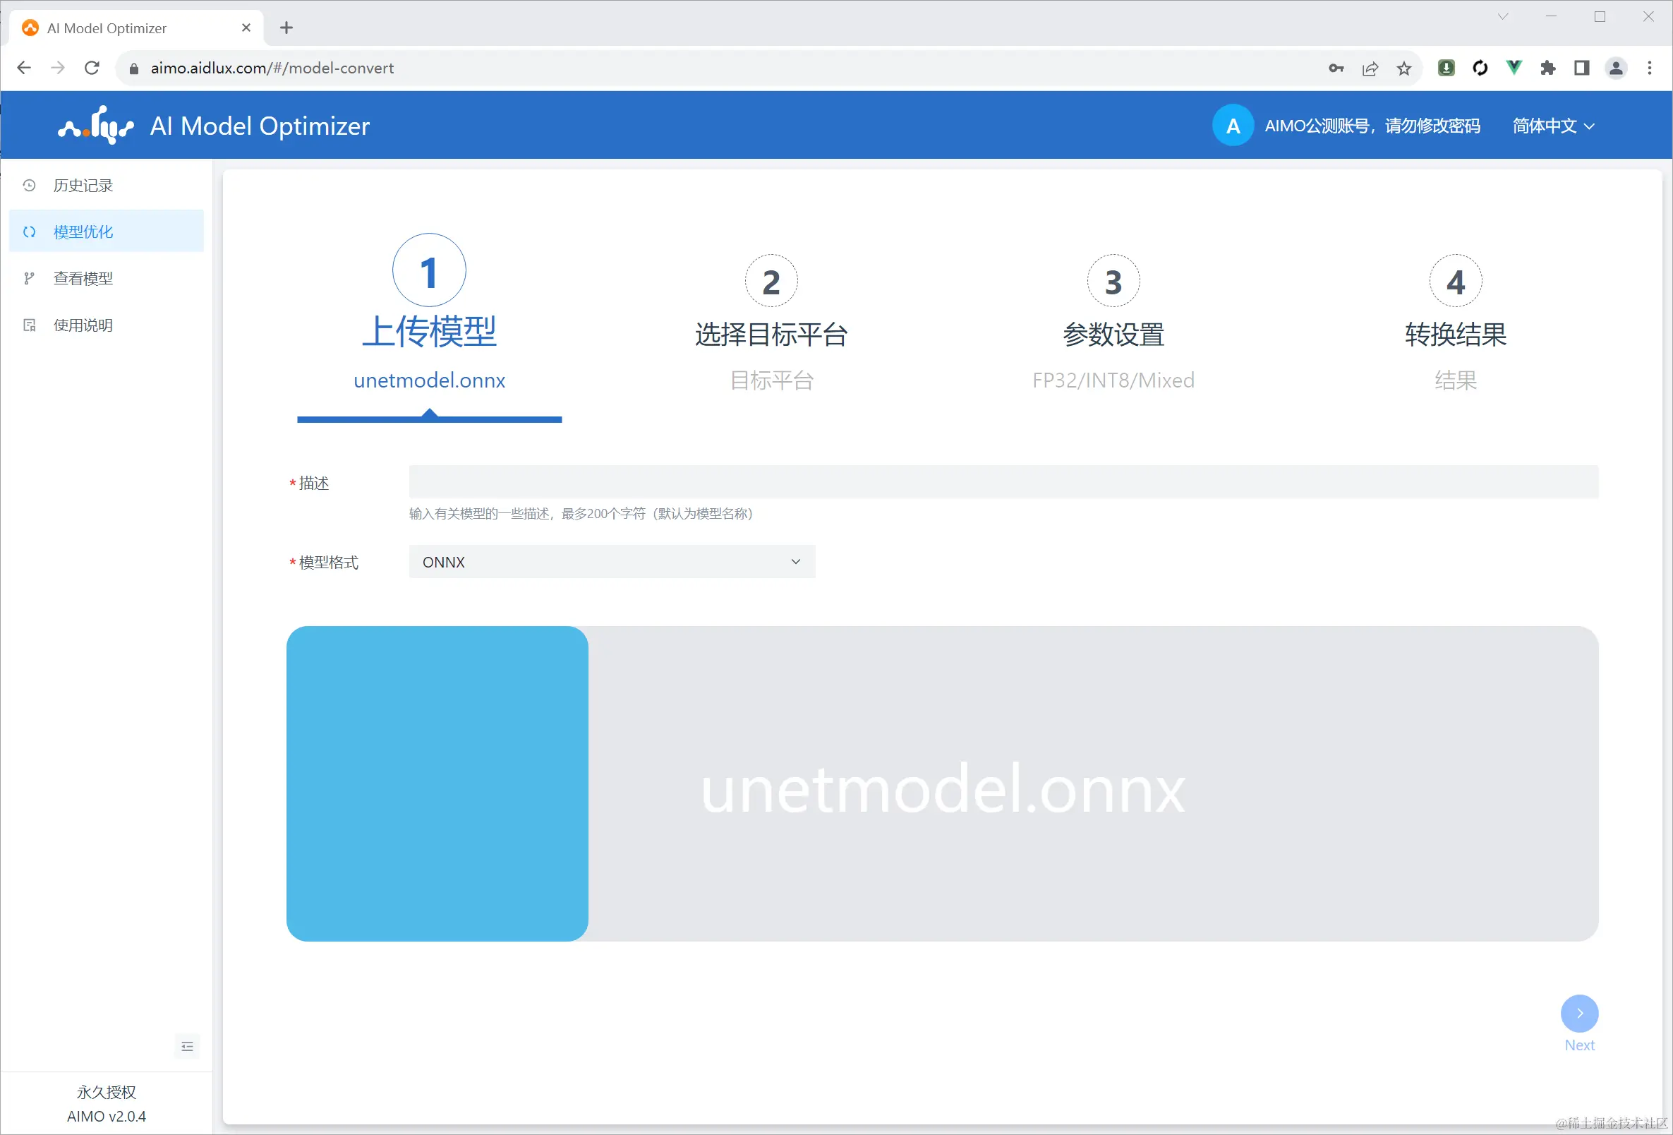The height and width of the screenshot is (1135, 1673).
Task: Click the user avatar A icon
Action: click(x=1233, y=126)
